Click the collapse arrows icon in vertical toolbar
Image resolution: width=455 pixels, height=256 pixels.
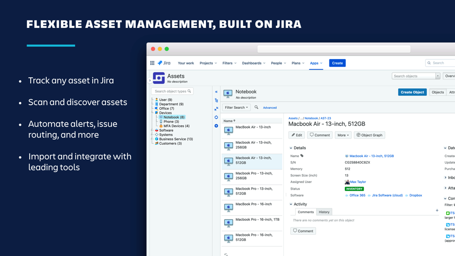[x=216, y=109]
